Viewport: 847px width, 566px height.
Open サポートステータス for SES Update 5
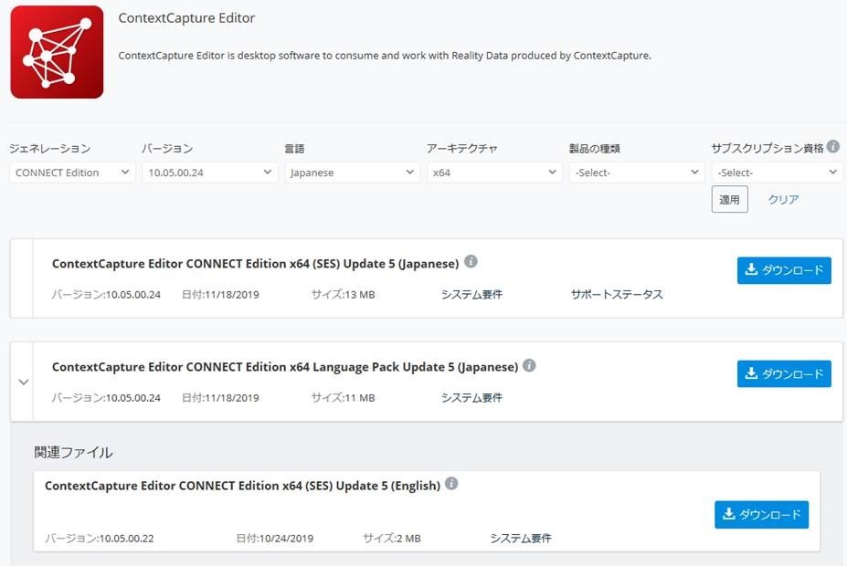pyautogui.click(x=615, y=294)
